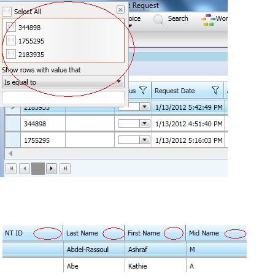Go to next page of grid
Viewport: 259px width, 279px height.
(x=52, y=169)
